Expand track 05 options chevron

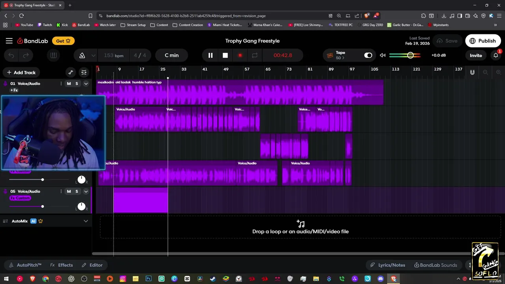point(86,191)
